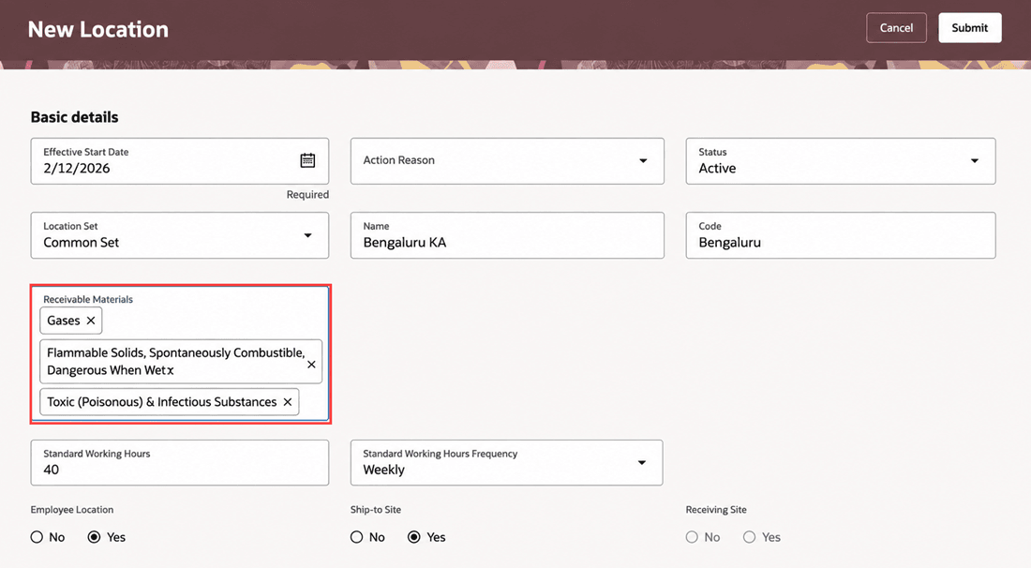
Task: Click the Name field Bengaluru KA
Action: tap(507, 235)
